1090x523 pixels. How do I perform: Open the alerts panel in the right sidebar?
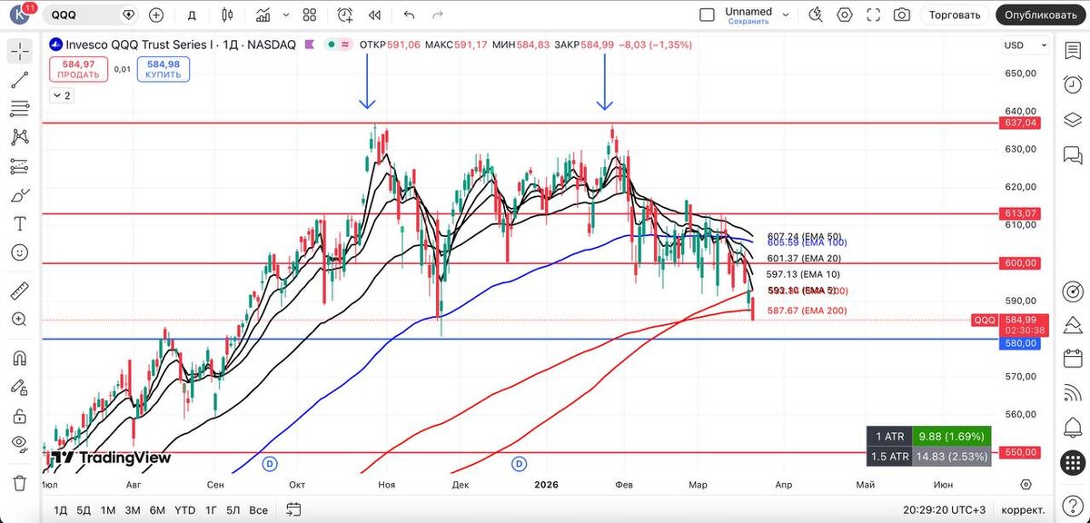[1073, 84]
